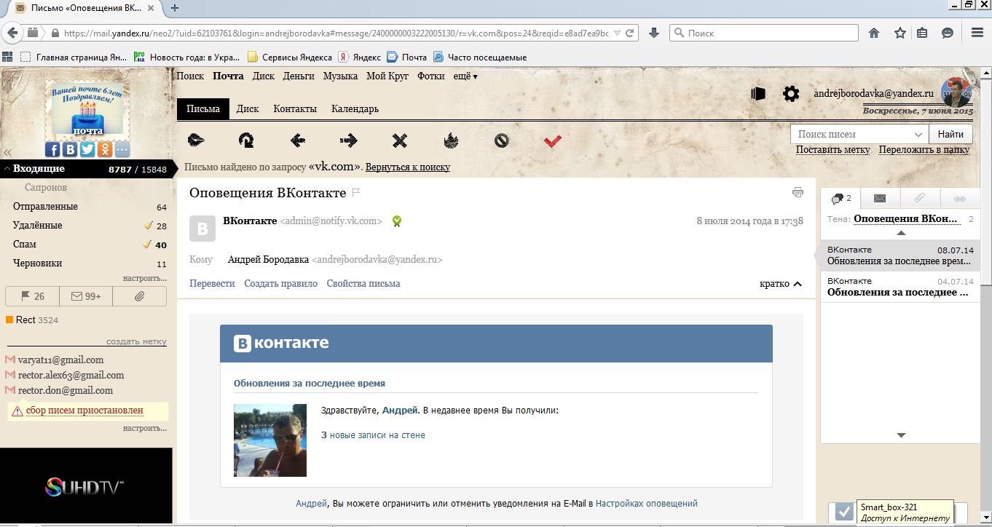The width and height of the screenshot is (992, 527).
Task: Switch to the Контакты tab
Action: tap(294, 109)
